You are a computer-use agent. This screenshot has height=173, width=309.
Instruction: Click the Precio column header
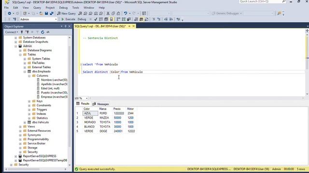coord(117,109)
